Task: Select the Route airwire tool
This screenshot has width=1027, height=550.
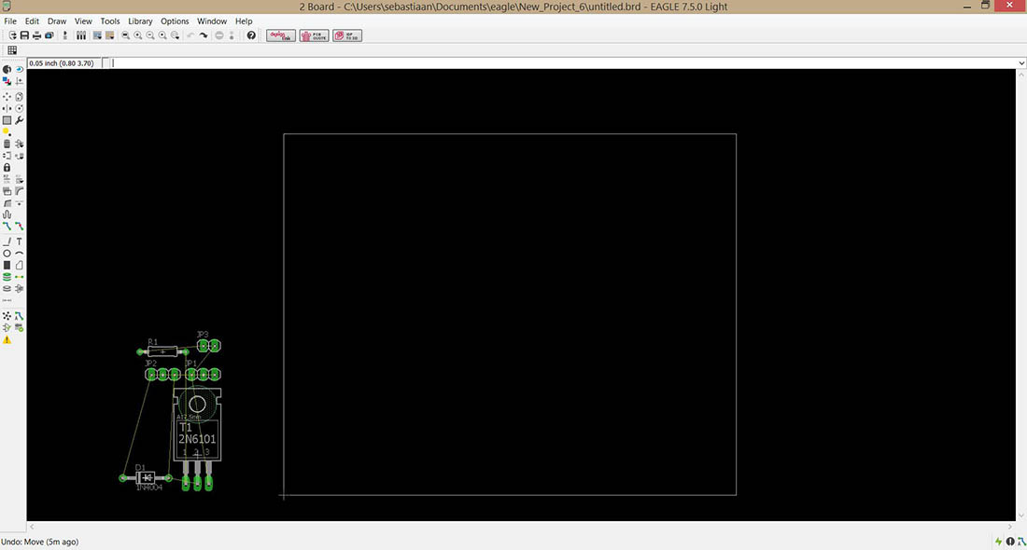Action: click(x=7, y=226)
